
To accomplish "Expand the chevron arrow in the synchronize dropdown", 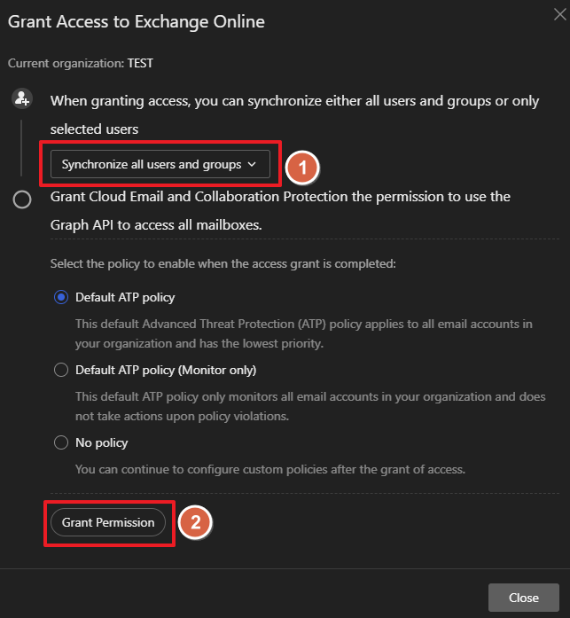I will click(x=253, y=164).
